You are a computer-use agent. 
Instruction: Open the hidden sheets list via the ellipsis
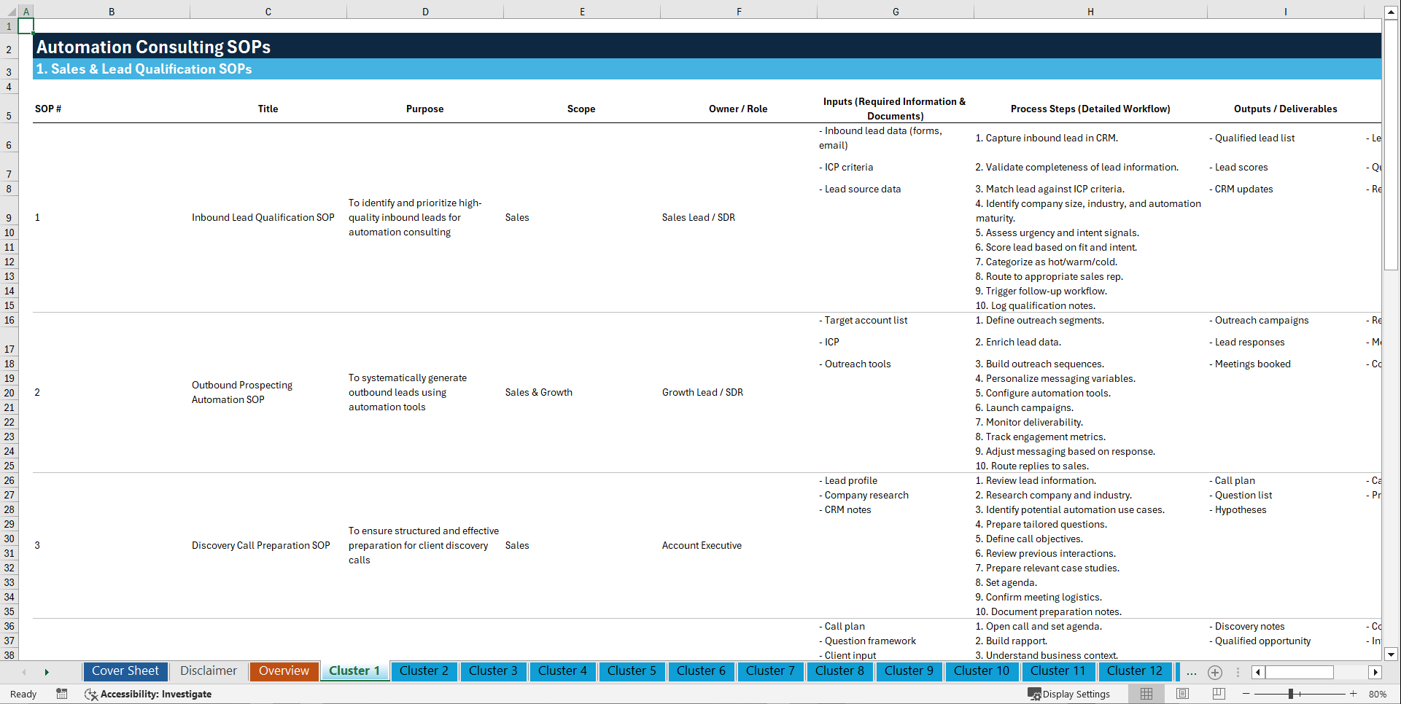pos(1191,673)
